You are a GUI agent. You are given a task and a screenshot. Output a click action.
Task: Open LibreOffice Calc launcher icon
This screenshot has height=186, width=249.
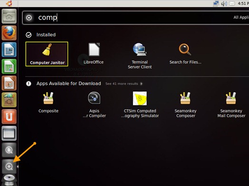[x=9, y=66]
